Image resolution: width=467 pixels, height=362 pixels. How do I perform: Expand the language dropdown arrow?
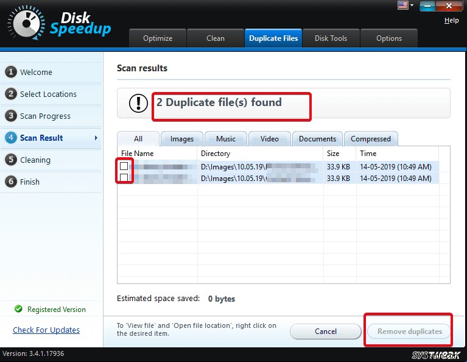[412, 5]
